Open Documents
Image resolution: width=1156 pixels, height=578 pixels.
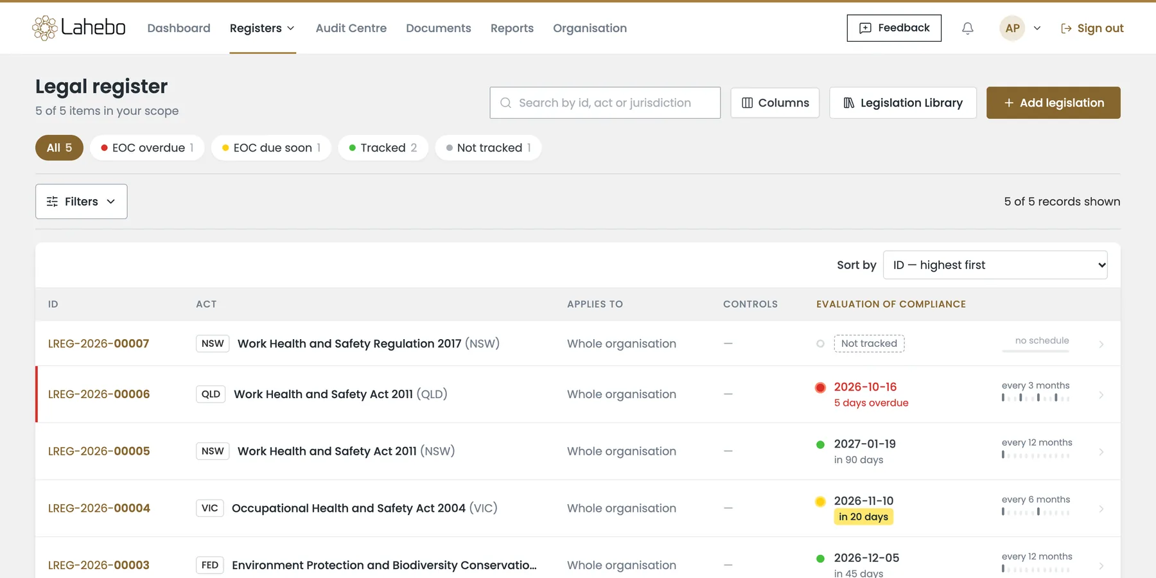pos(439,28)
